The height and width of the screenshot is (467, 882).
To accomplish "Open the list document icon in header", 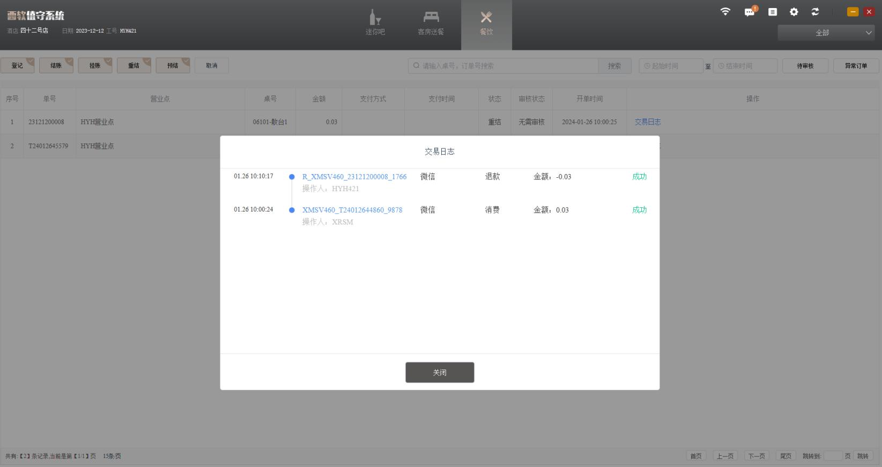I will point(773,12).
